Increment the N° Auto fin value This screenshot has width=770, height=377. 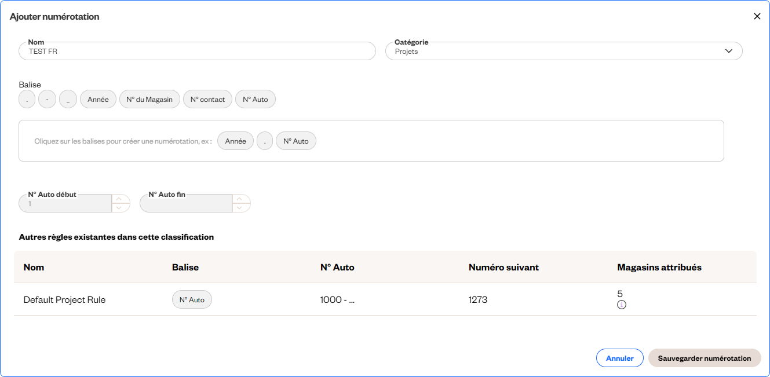[x=241, y=199]
